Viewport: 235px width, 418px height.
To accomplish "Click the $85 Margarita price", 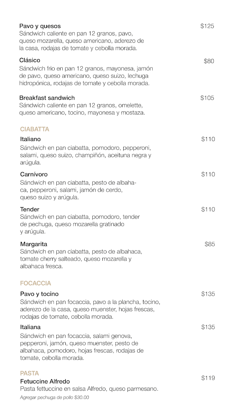I will (210, 244).
